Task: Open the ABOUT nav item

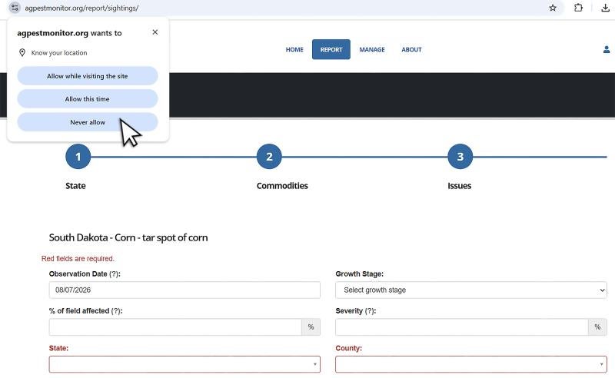Action: [411, 49]
